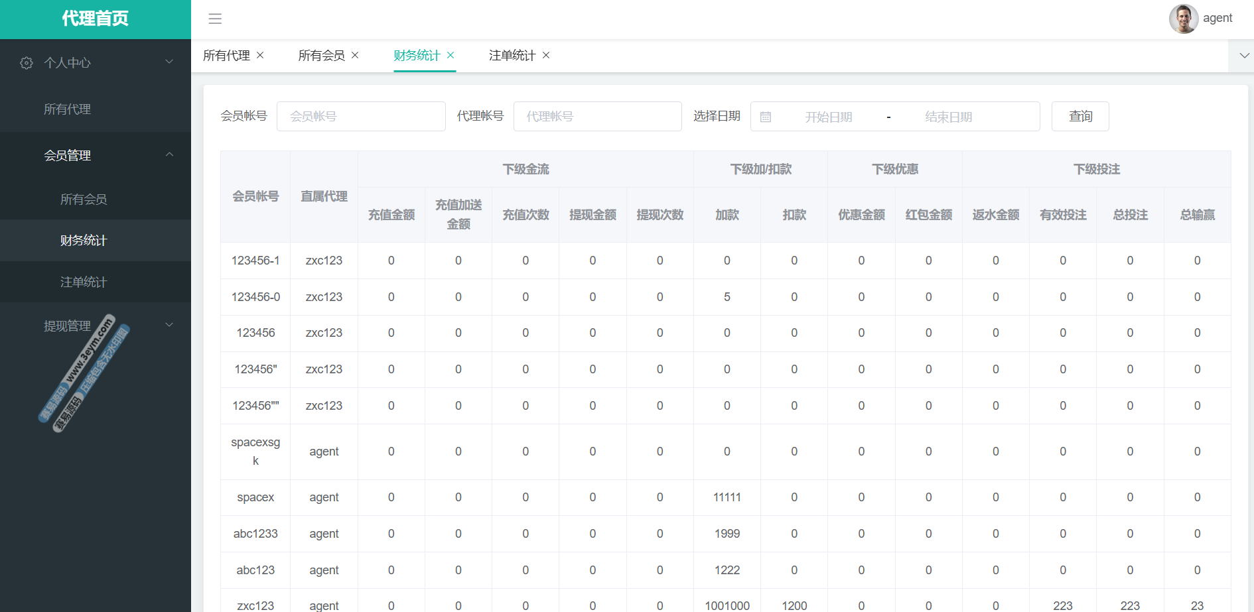Close the 所有会员 tab

[x=355, y=55]
